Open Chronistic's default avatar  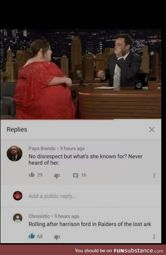coord(18,218)
